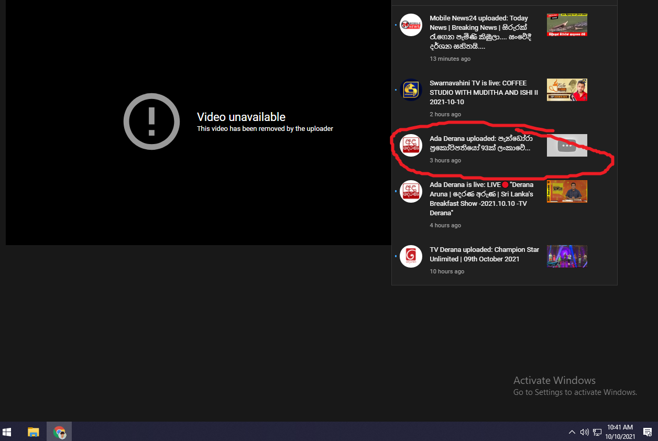Screen dimensions: 658x441
Task: Open Coffee Studio video thumbnail
Action: pyautogui.click(x=567, y=90)
